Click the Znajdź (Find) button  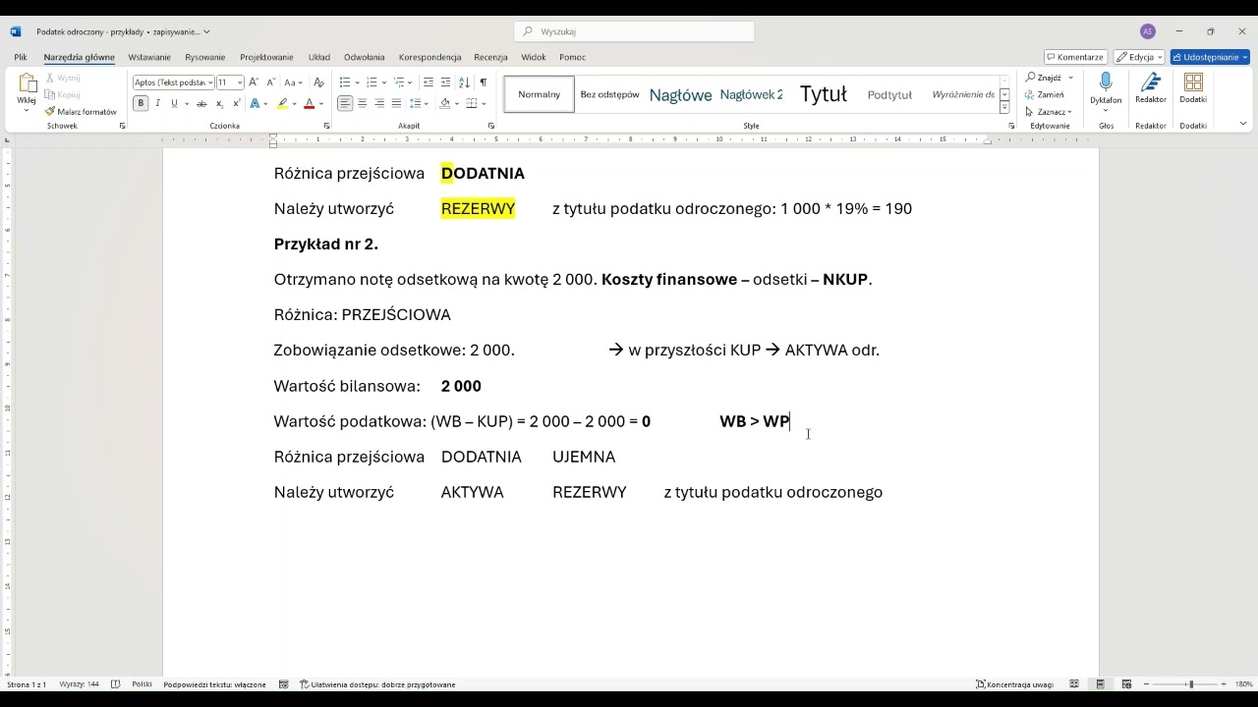point(1044,77)
